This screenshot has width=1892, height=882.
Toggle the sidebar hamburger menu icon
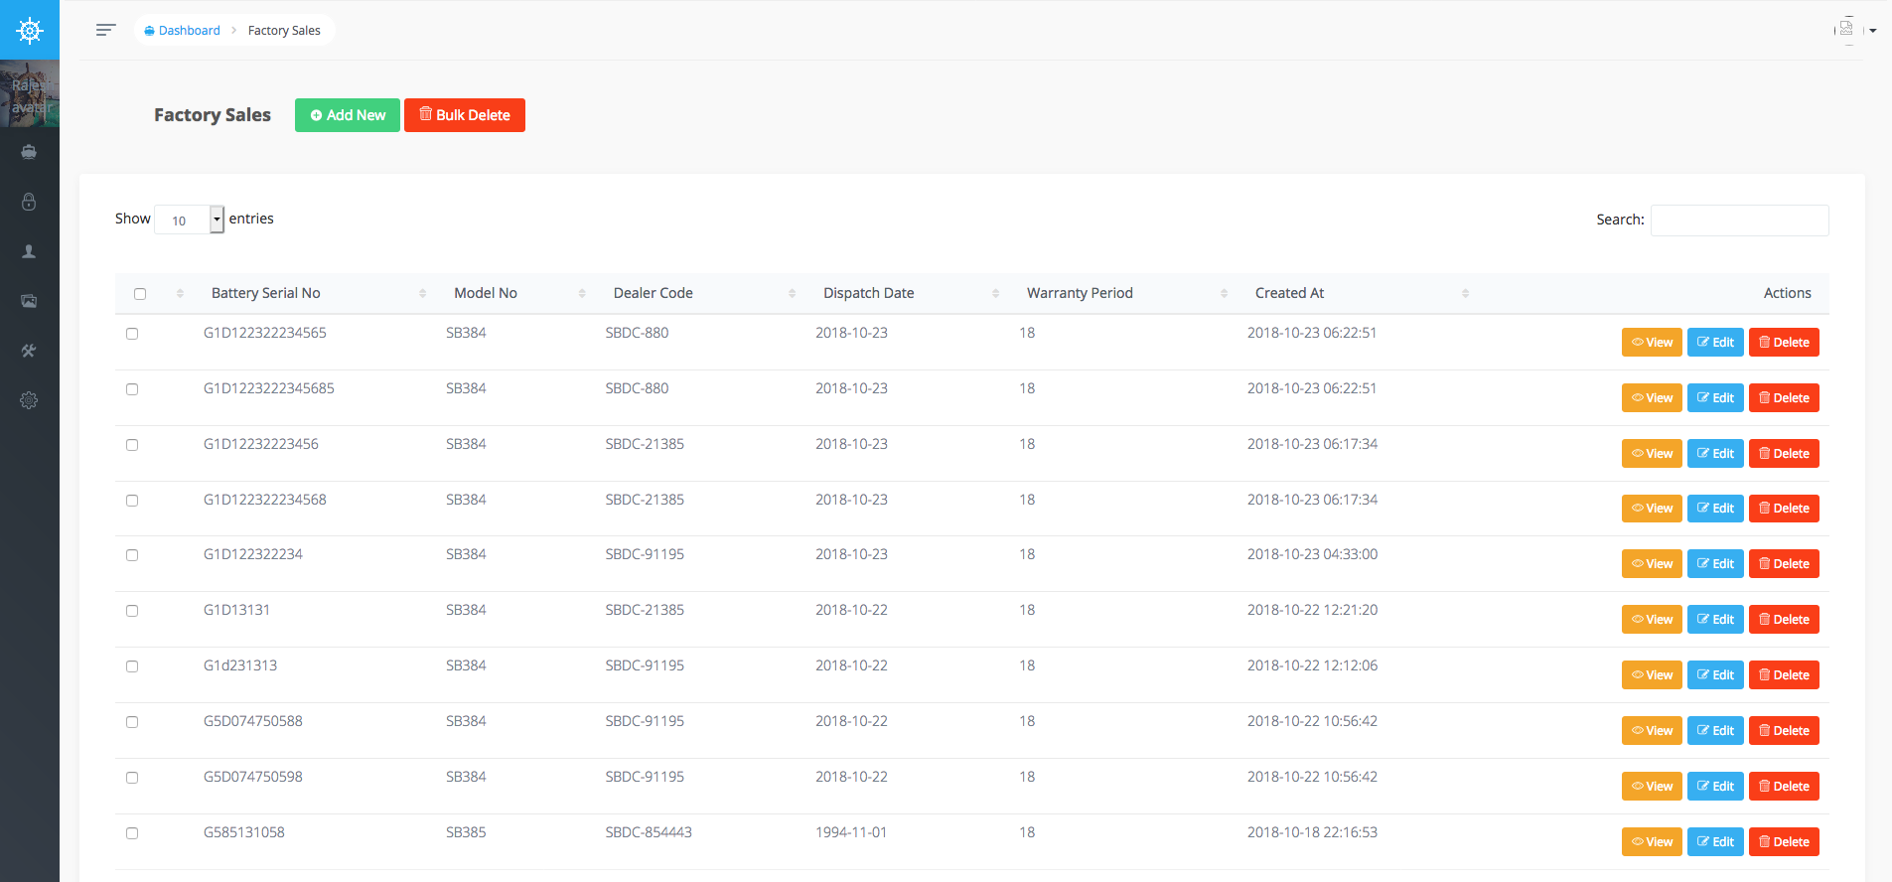pyautogui.click(x=106, y=30)
